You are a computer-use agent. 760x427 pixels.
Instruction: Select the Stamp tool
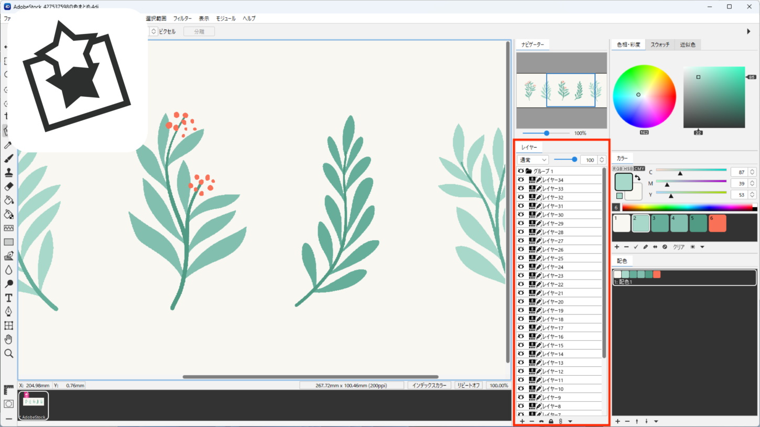click(8, 172)
